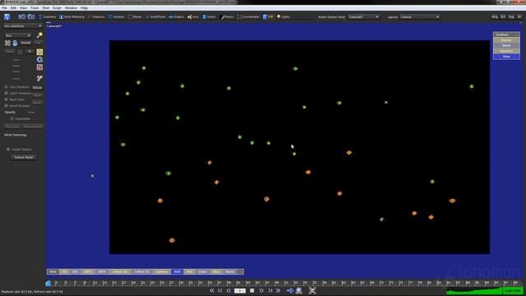Click the crossed-lines icon right of the clock icon
The image size is (526, 296).
(312, 290)
